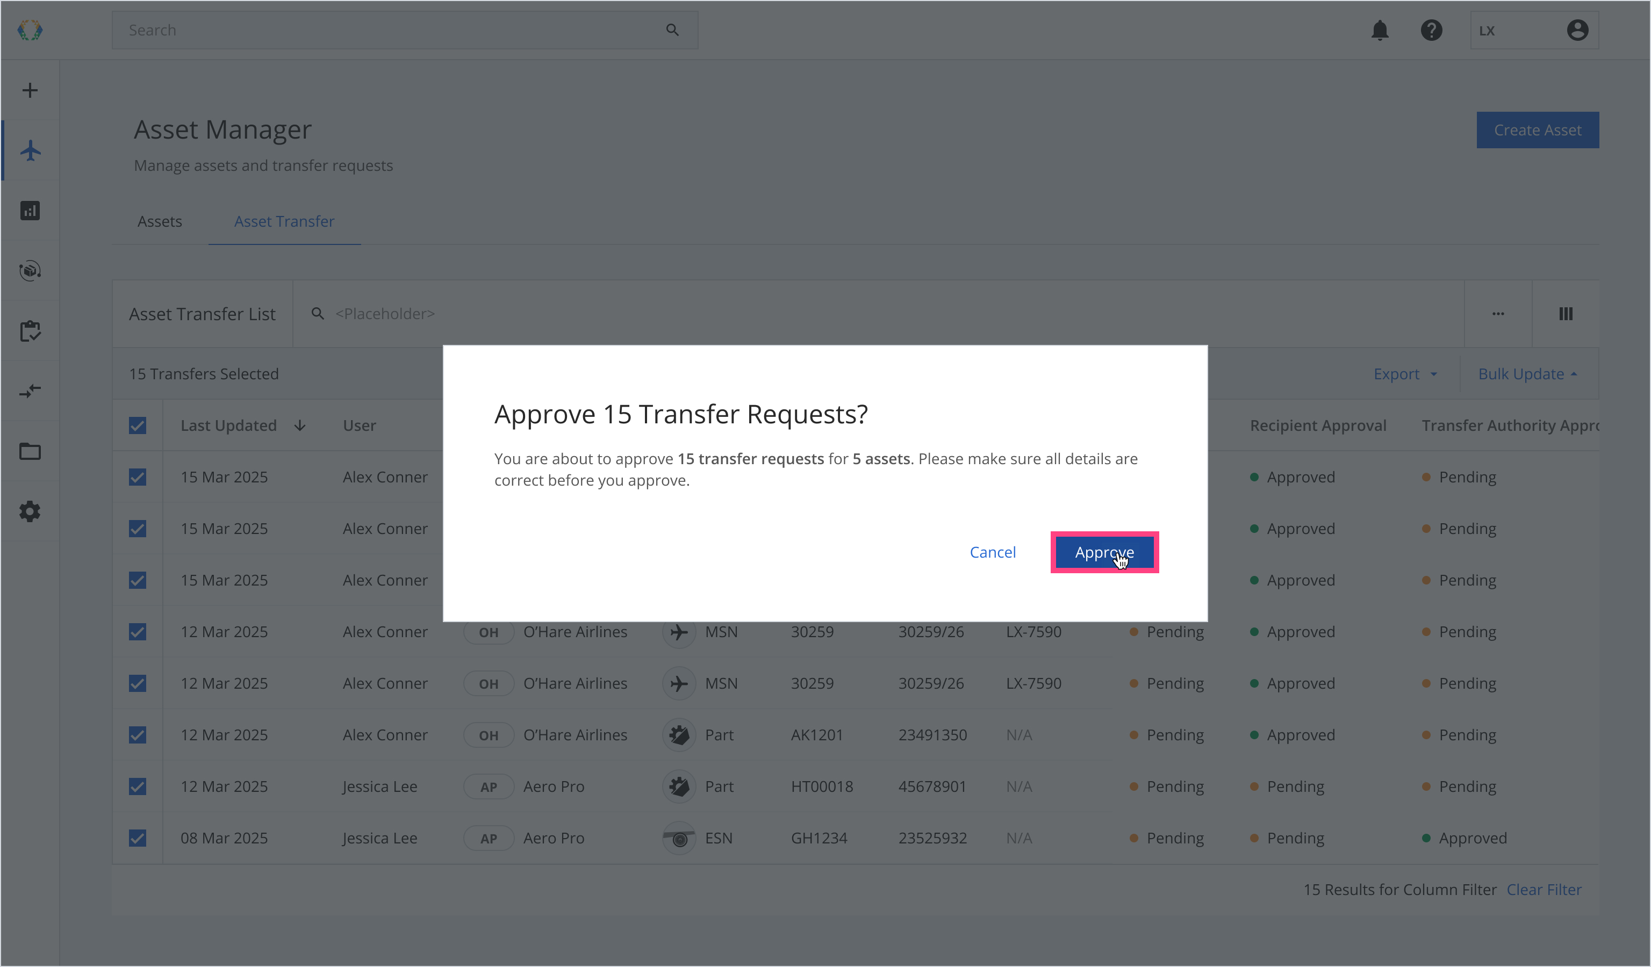Click serial number 23525932
The width and height of the screenshot is (1651, 967).
[x=932, y=838]
